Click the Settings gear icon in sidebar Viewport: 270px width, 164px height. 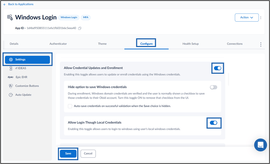click(x=11, y=60)
